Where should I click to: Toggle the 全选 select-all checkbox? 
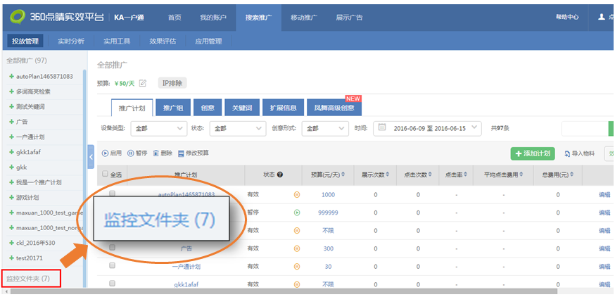point(106,175)
